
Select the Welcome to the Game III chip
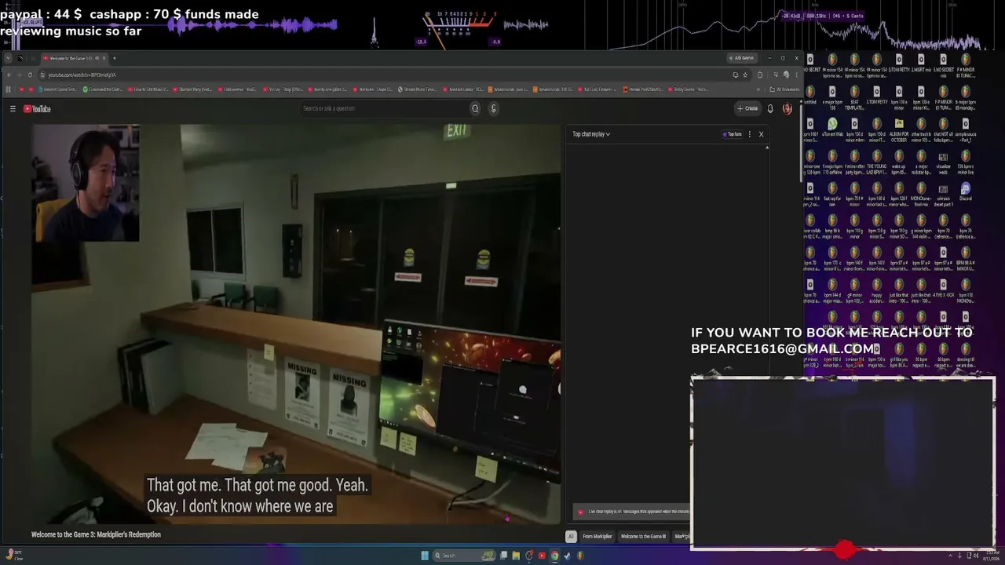pos(643,537)
